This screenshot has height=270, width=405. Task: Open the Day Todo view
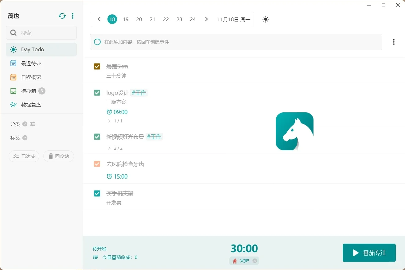(32, 49)
